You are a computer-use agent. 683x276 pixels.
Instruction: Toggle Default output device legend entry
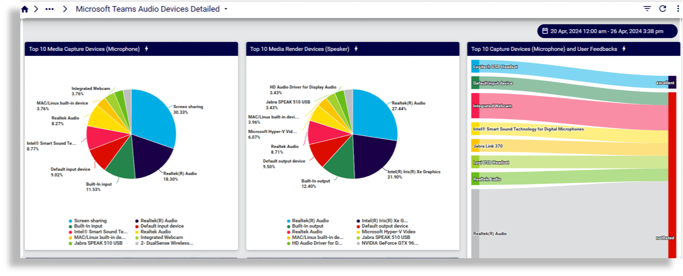pos(382,226)
